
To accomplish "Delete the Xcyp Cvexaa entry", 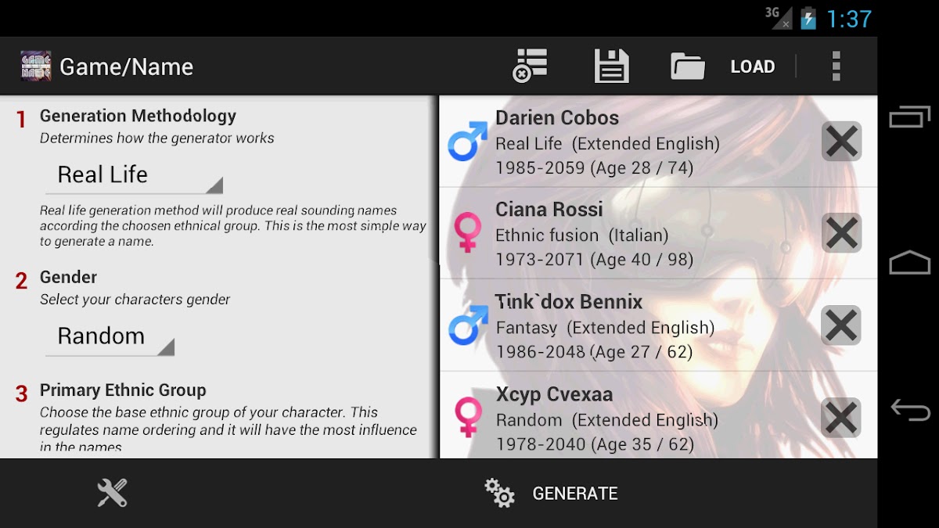I will (x=841, y=418).
